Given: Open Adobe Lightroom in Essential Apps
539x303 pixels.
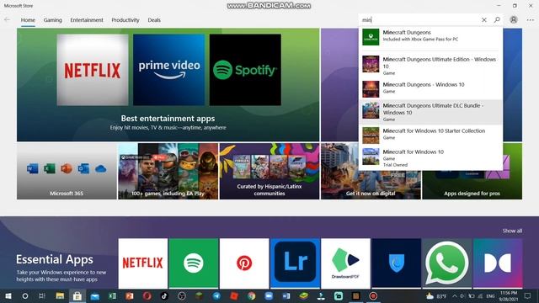Looking at the screenshot, I should 295,263.
